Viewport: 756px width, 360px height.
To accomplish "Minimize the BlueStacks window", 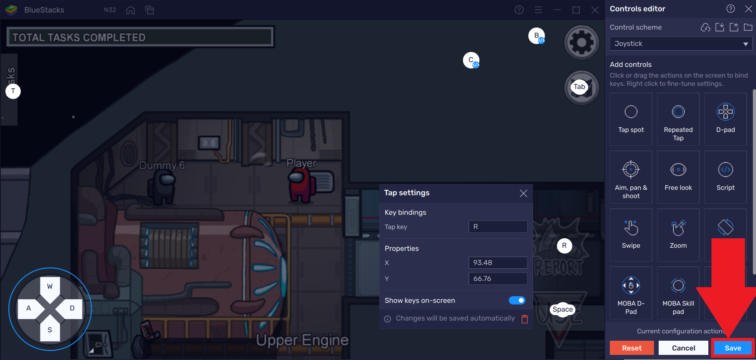I will (x=557, y=10).
